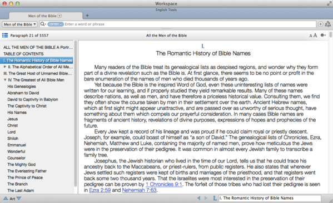Viewport: 333px width, 203px height.
Task: Open the 1 Chronicles 9:1 link
Action: (x=164, y=184)
